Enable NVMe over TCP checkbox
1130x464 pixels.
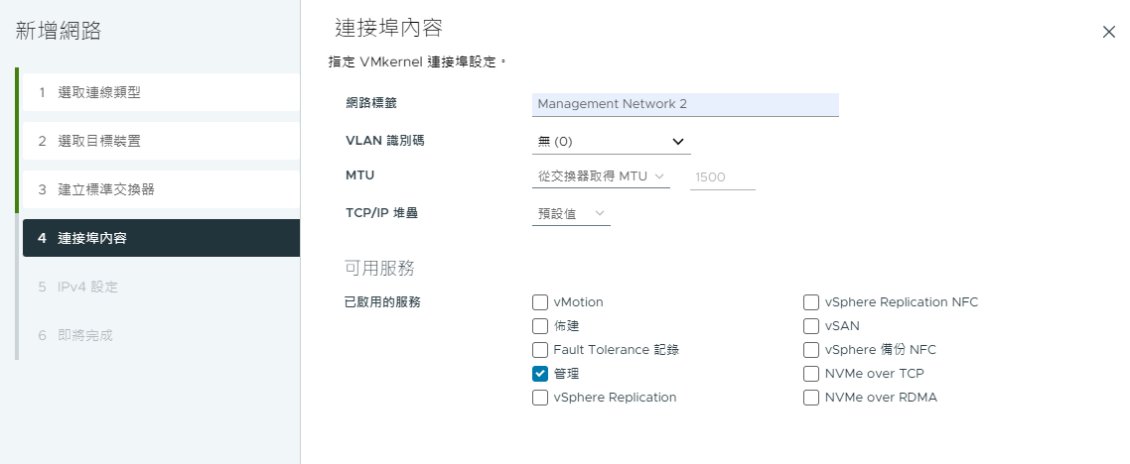click(x=810, y=374)
